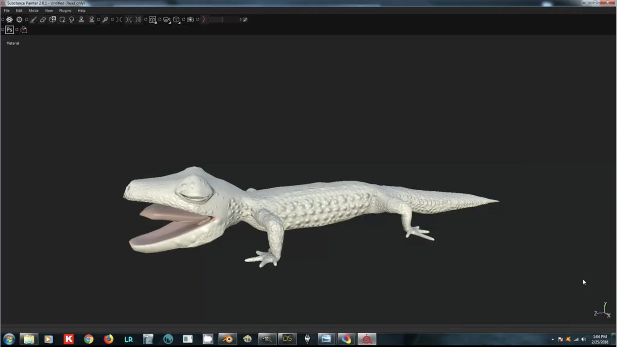Open File Explorer from taskbar
The height and width of the screenshot is (347, 617).
coord(29,339)
